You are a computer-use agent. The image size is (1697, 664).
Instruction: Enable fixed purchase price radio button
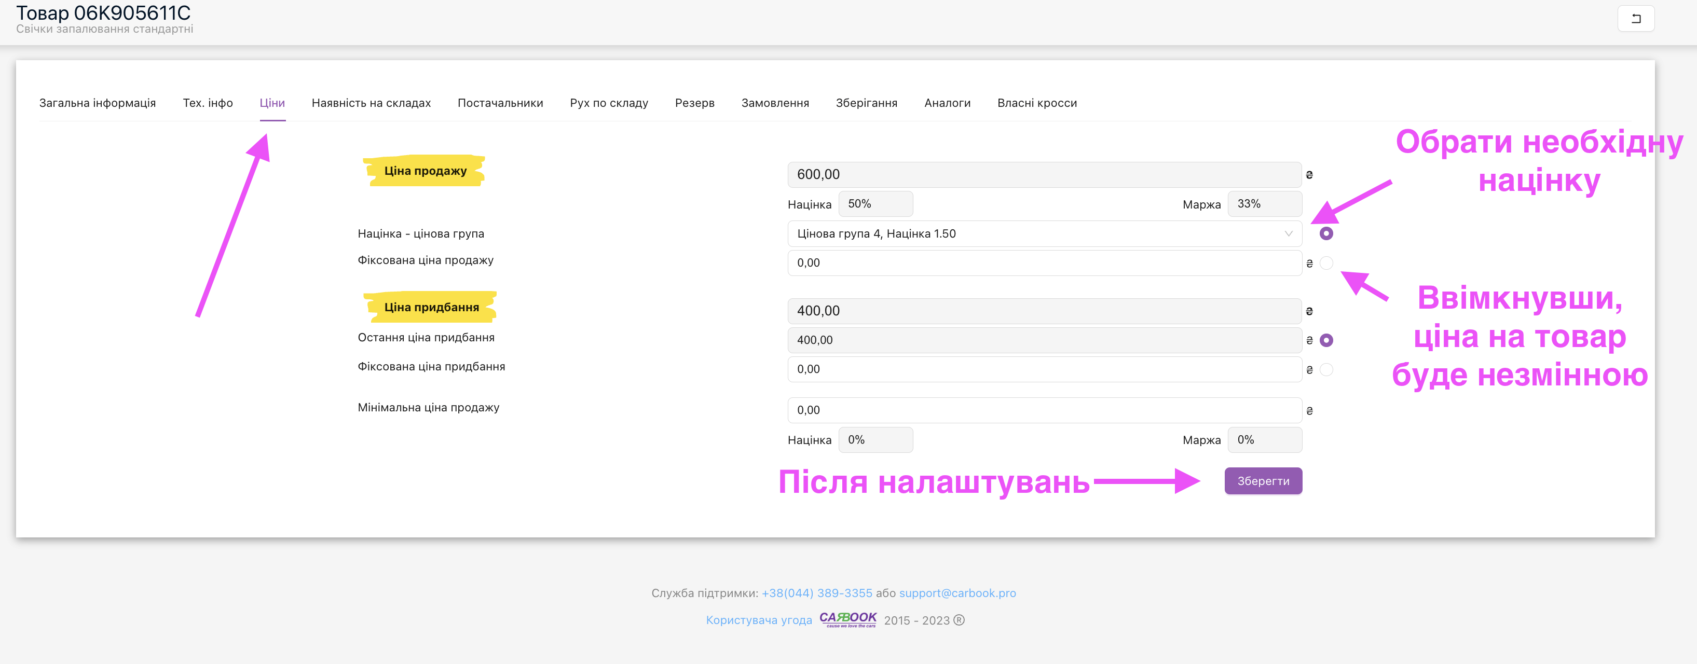[x=1326, y=369]
